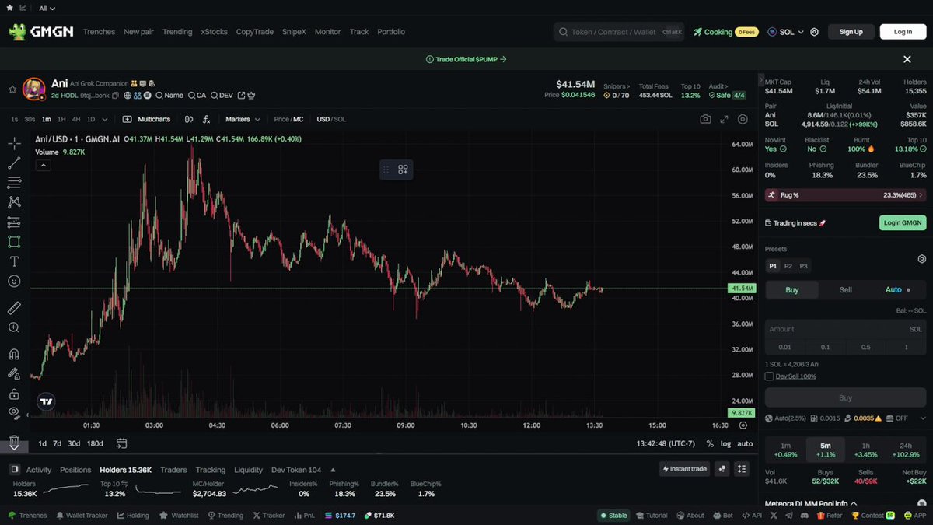933x525 pixels.
Task: Dismiss the Trade Official $PUMP banner
Action: pyautogui.click(x=907, y=59)
